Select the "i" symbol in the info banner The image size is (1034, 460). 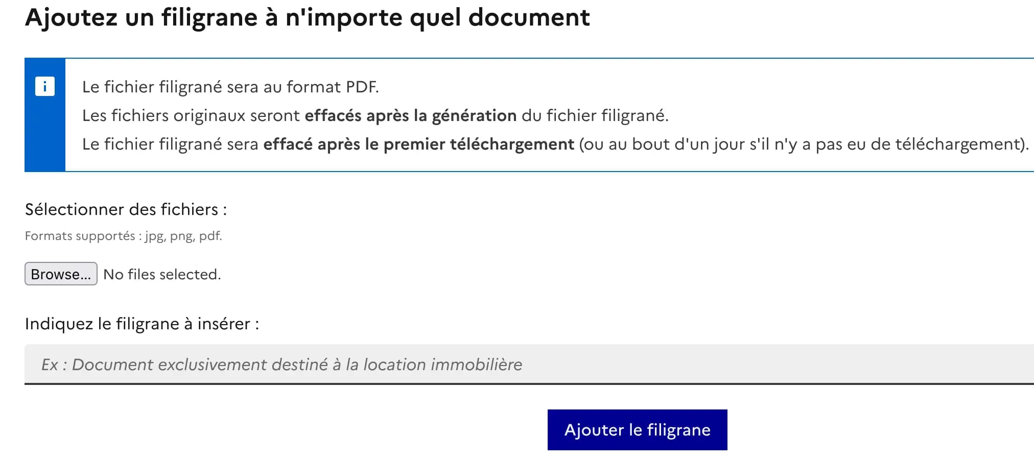pos(45,86)
